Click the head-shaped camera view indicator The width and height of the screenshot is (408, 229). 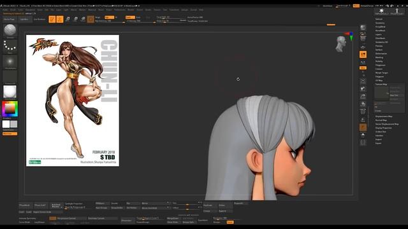340,44
